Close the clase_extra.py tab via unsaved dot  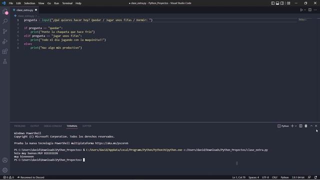36,10
